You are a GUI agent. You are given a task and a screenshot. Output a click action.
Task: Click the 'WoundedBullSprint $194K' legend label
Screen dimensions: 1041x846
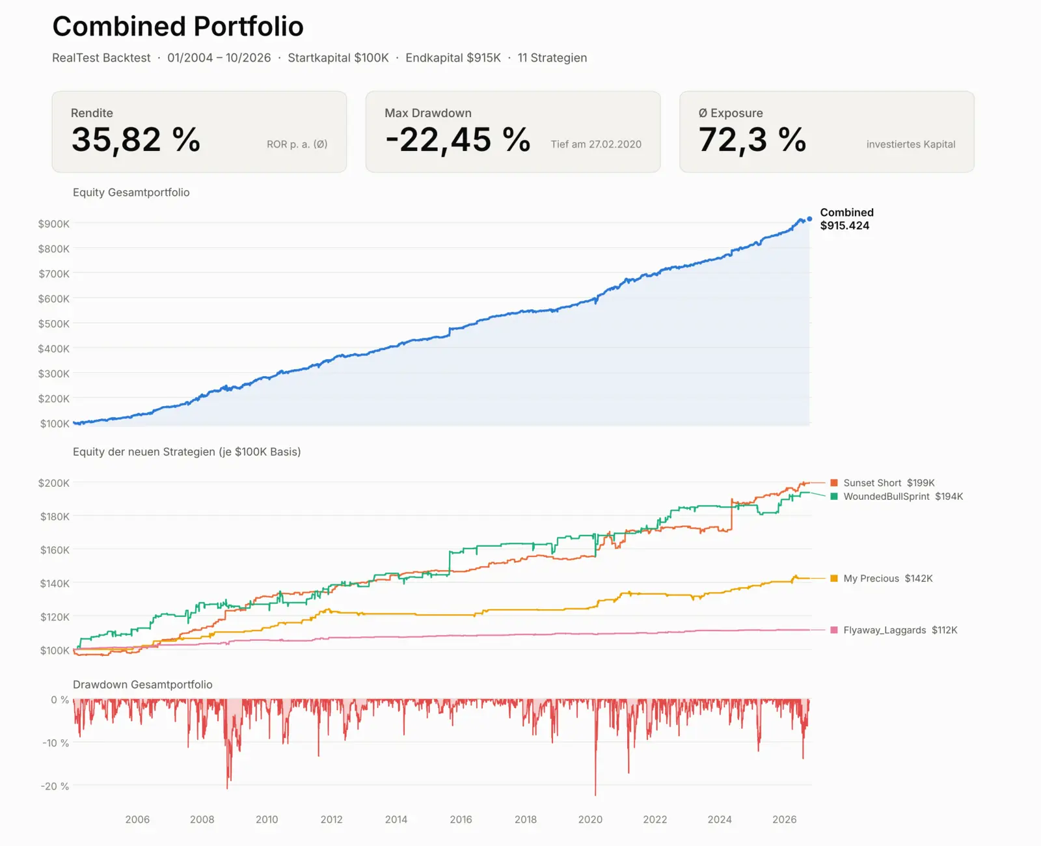pyautogui.click(x=903, y=497)
